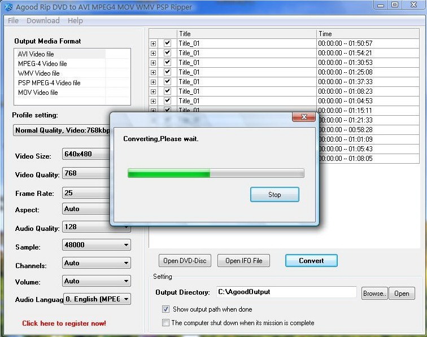Open the Sample rate dropdown
This screenshot has height=337, width=427.
pos(97,245)
